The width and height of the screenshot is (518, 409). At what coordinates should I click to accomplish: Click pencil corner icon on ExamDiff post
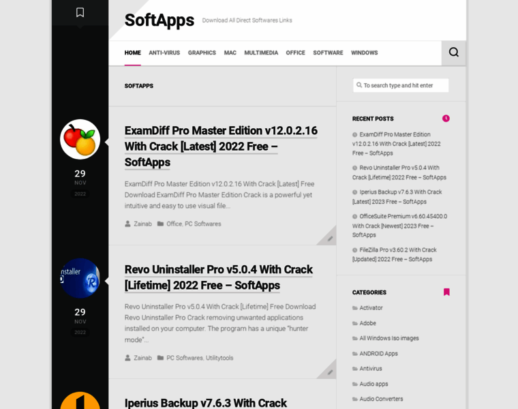pyautogui.click(x=329, y=239)
